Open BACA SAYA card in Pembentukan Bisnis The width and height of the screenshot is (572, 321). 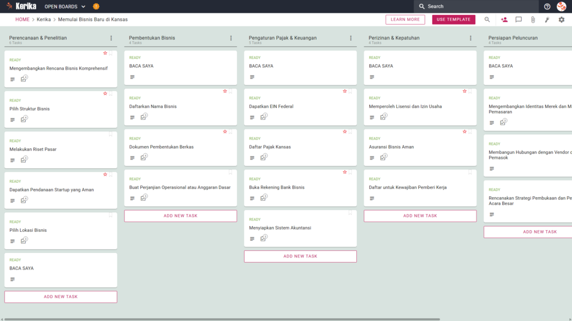click(x=180, y=67)
